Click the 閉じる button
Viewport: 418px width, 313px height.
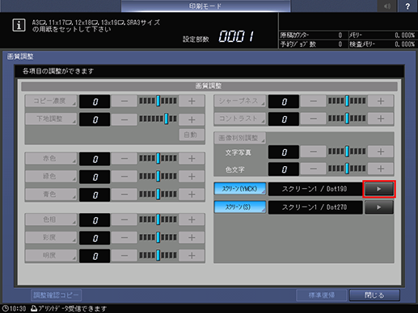(x=374, y=295)
